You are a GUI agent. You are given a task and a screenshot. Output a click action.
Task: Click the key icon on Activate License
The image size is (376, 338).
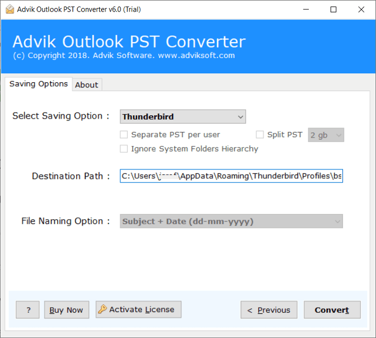pos(103,309)
